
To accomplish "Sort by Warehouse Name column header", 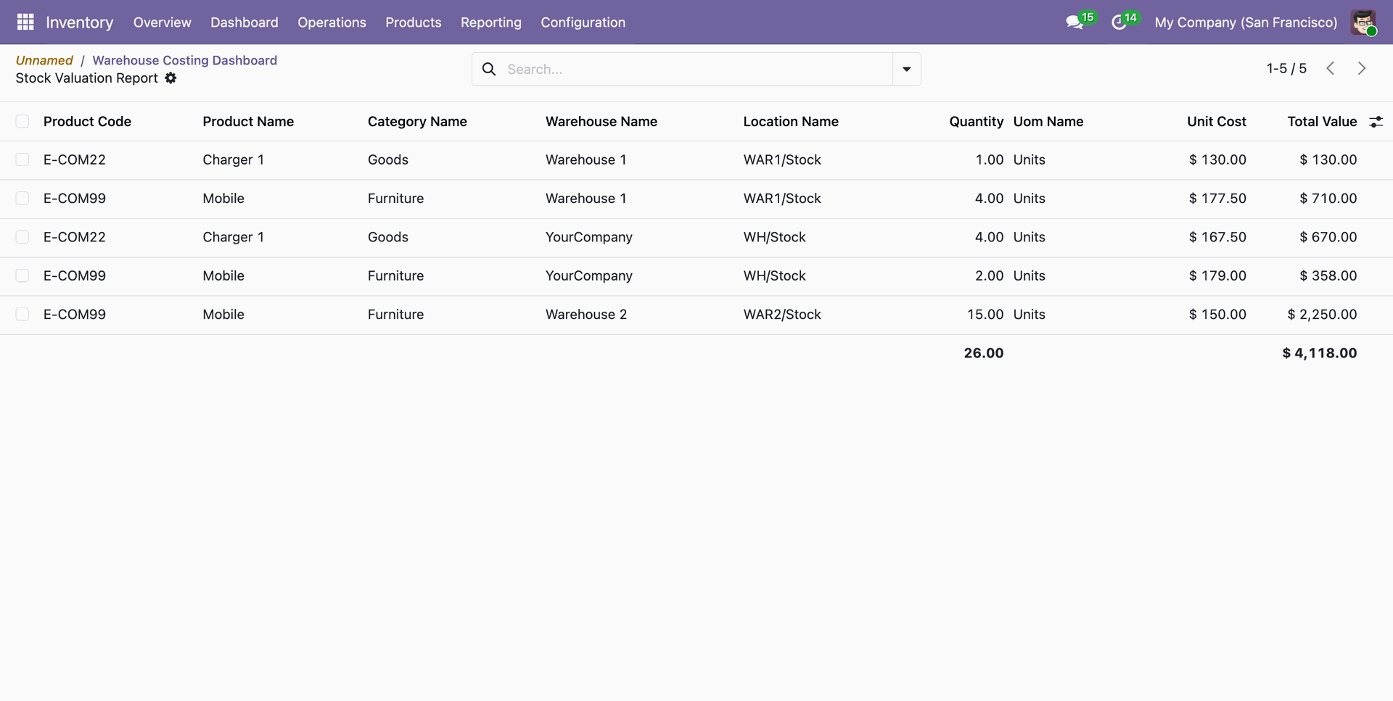I will [x=601, y=121].
